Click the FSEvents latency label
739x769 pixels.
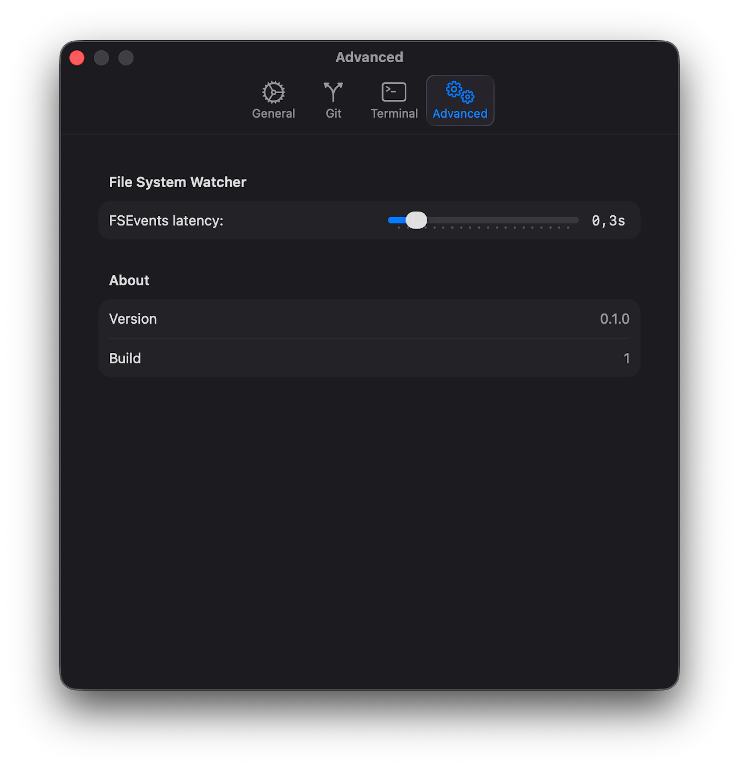(x=166, y=221)
